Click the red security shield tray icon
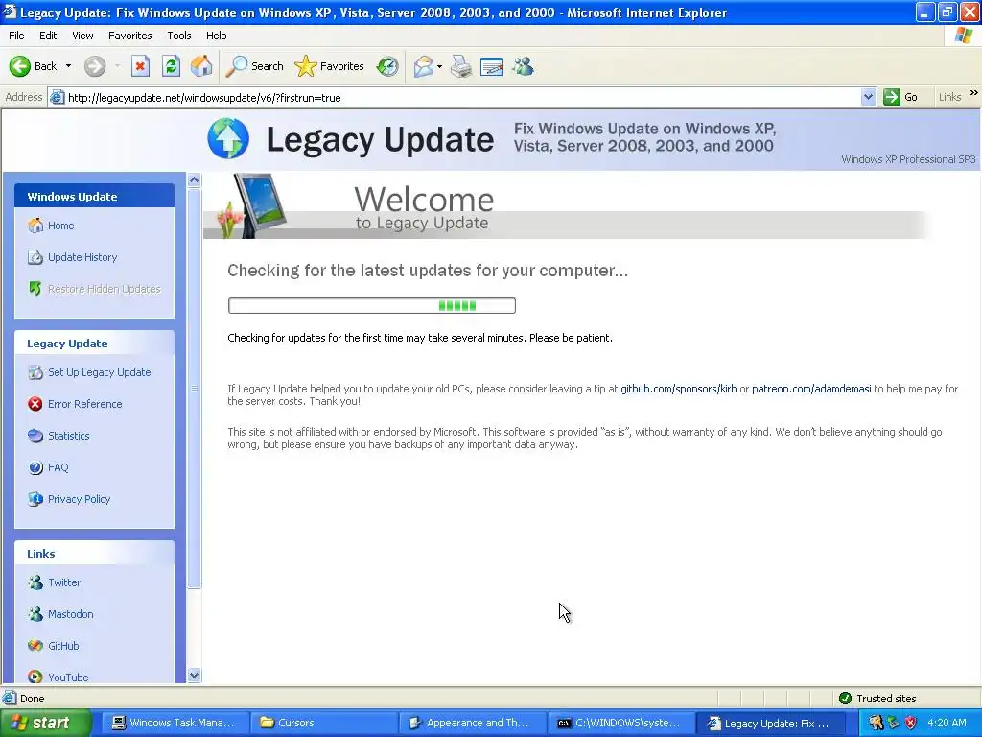982x737 pixels. [x=911, y=723]
